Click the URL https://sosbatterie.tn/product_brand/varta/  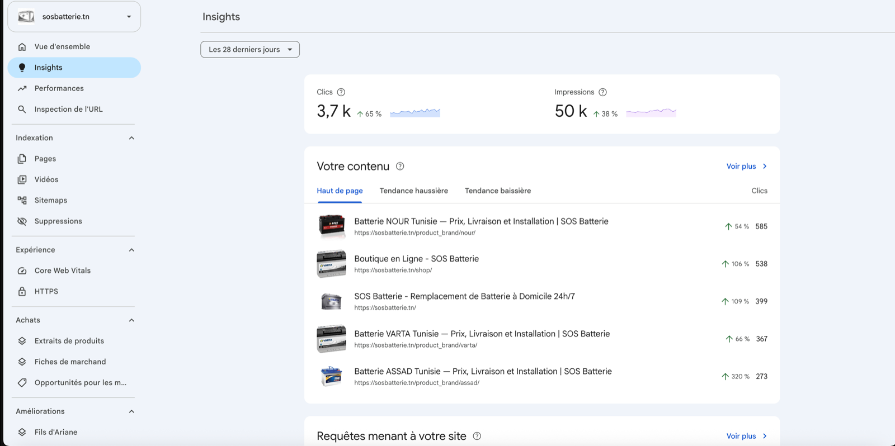416,345
